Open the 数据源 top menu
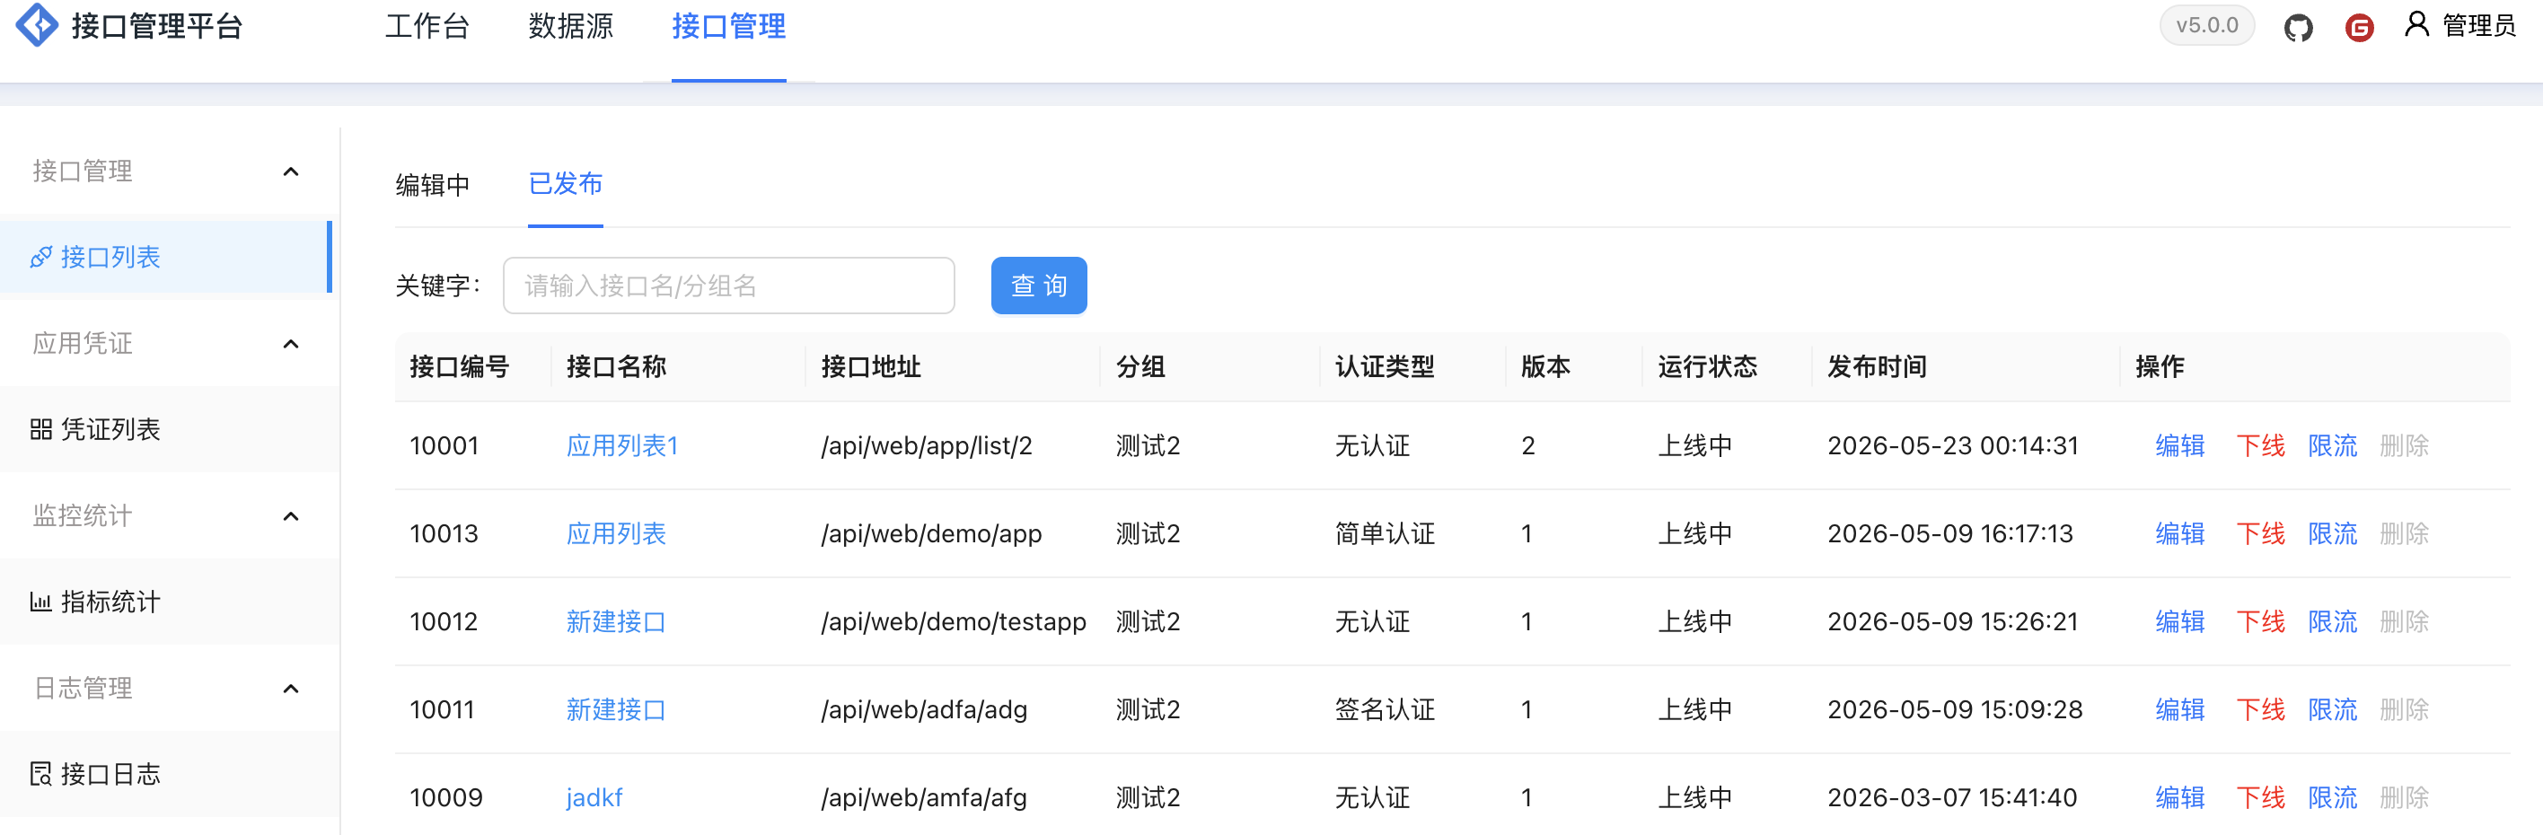 570,27
